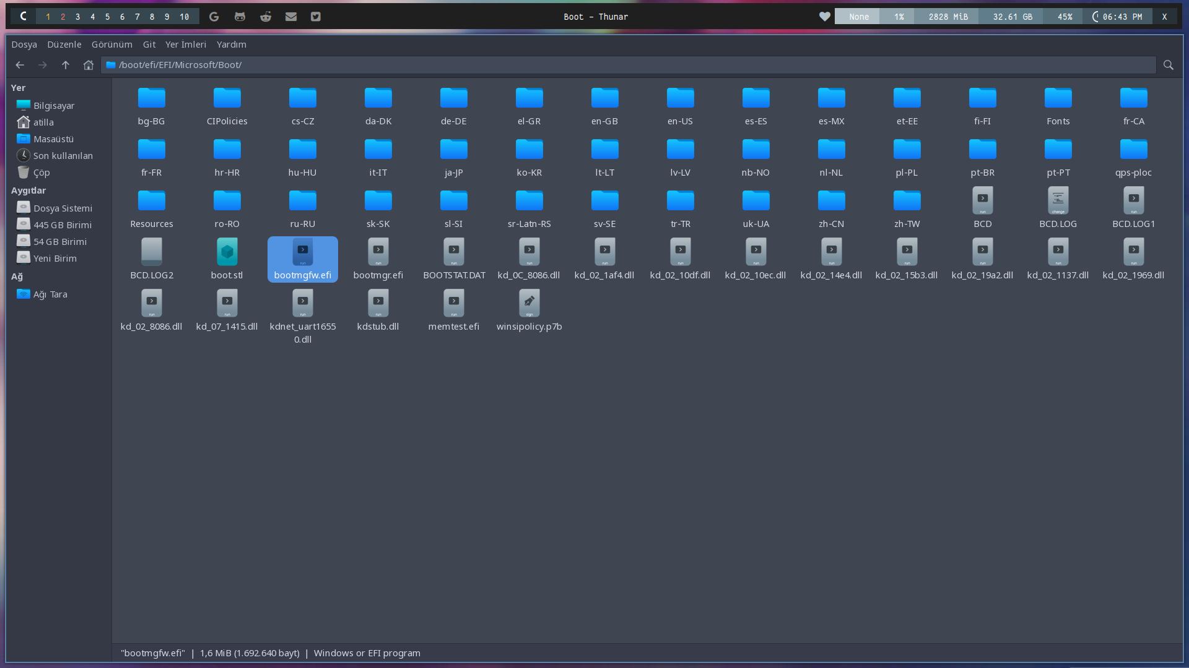Open the Reddit icon in top bar
This screenshot has height=668, width=1189.
[x=266, y=17]
